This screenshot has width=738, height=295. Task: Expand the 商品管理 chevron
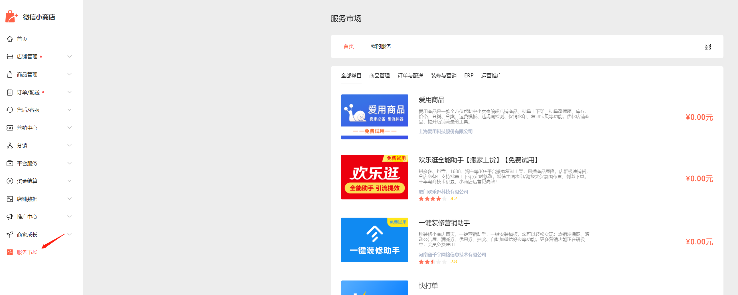pyautogui.click(x=69, y=74)
